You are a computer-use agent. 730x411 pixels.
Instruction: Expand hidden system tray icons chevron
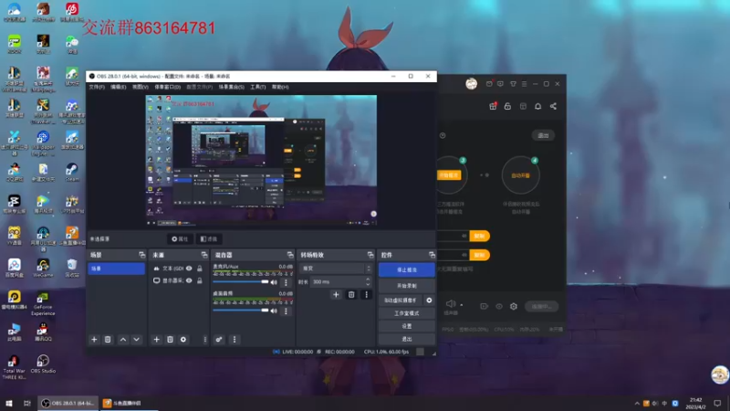click(637, 403)
